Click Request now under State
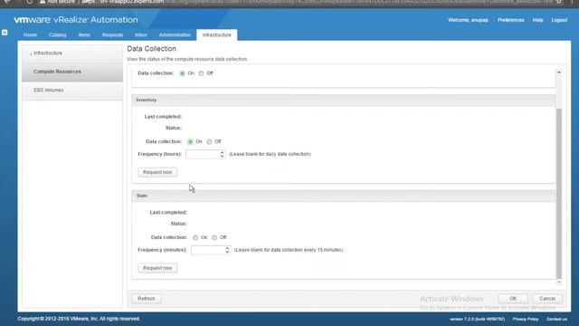The image size is (579, 326). tap(157, 268)
